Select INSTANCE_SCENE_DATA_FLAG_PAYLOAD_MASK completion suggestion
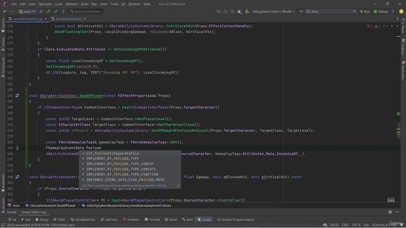 point(129,180)
